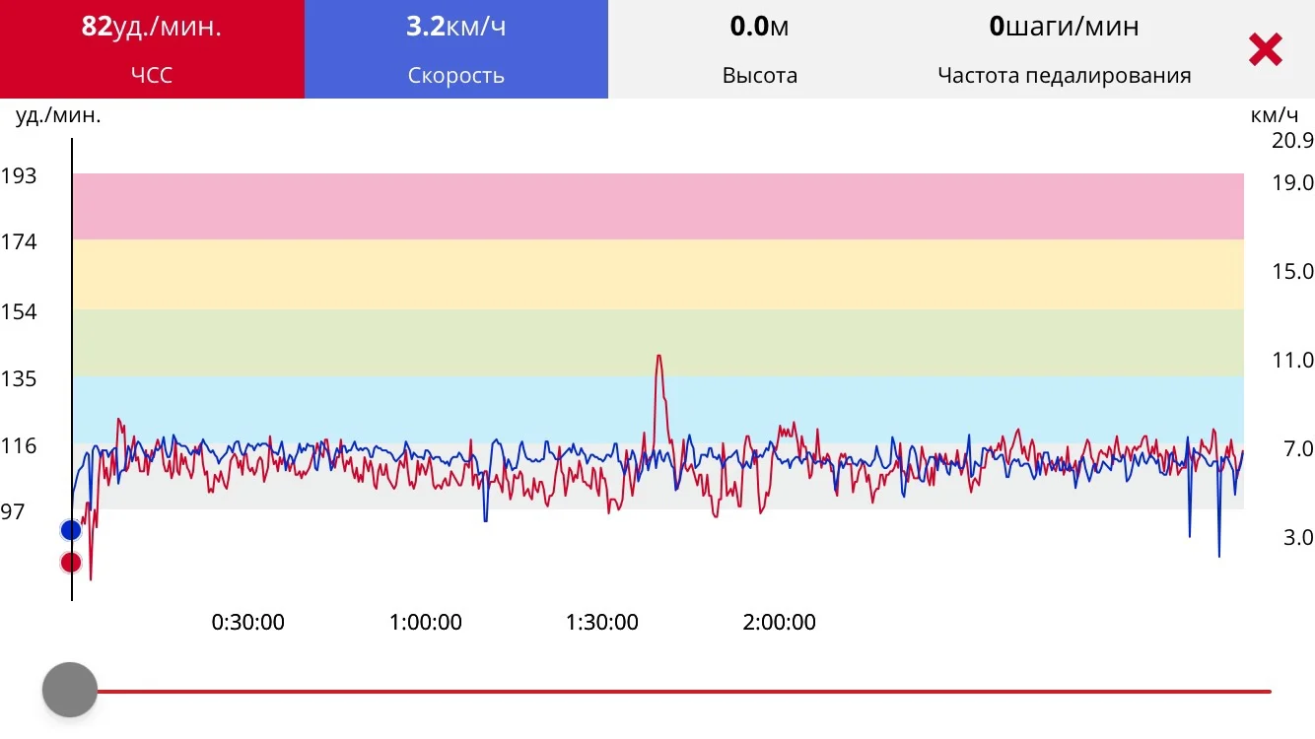Screen dimensions: 1315x739
Task: Click the light blue heart rate zone band
Action: [657, 410]
